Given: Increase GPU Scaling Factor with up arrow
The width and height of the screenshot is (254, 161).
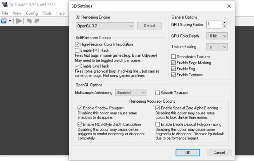Looking at the screenshot, I should click(224, 23).
